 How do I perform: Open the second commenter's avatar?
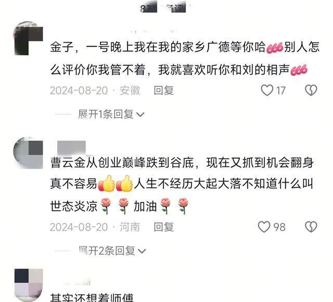click(x=28, y=153)
